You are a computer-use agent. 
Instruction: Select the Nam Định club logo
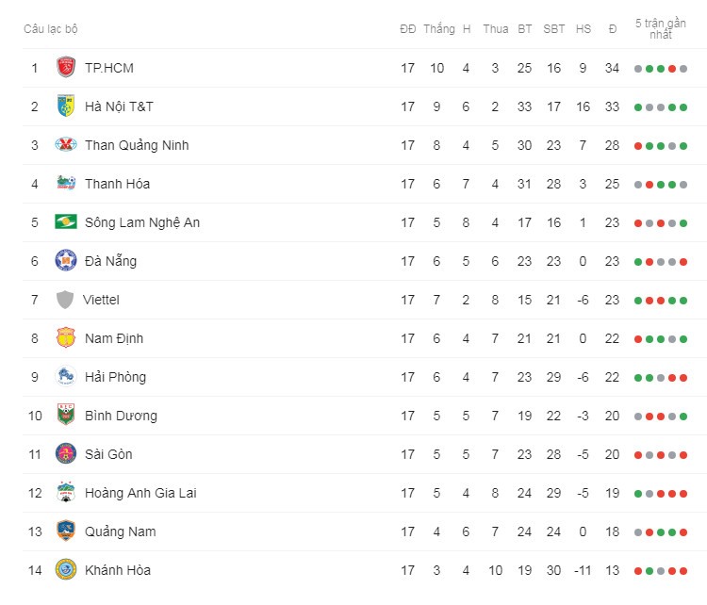tap(66, 337)
